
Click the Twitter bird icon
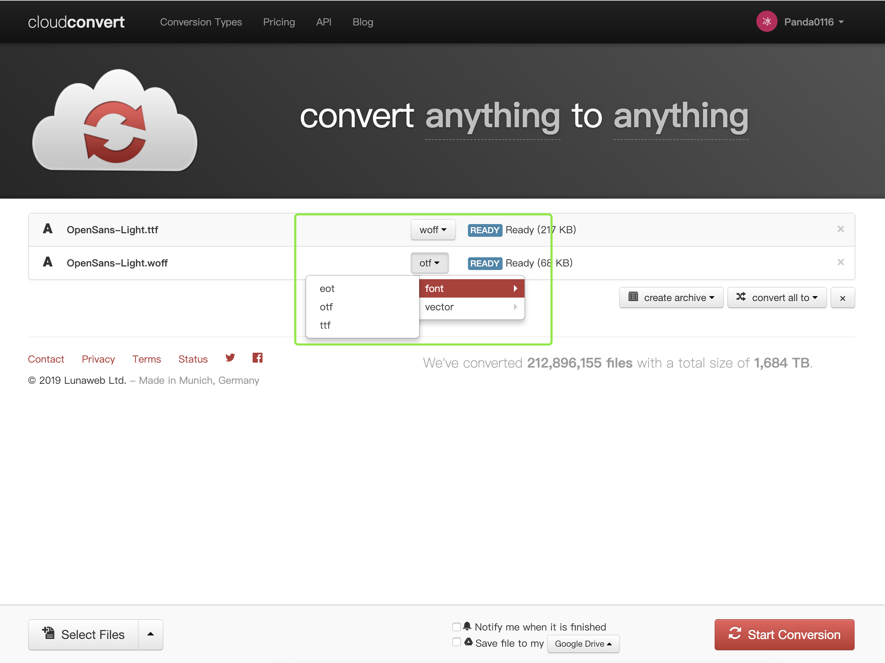coord(230,358)
